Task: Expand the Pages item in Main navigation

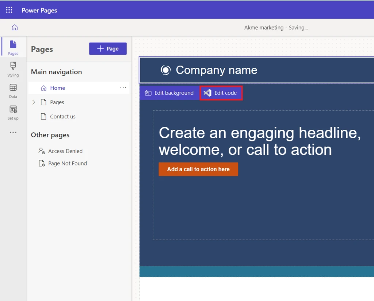Action: coord(34,102)
